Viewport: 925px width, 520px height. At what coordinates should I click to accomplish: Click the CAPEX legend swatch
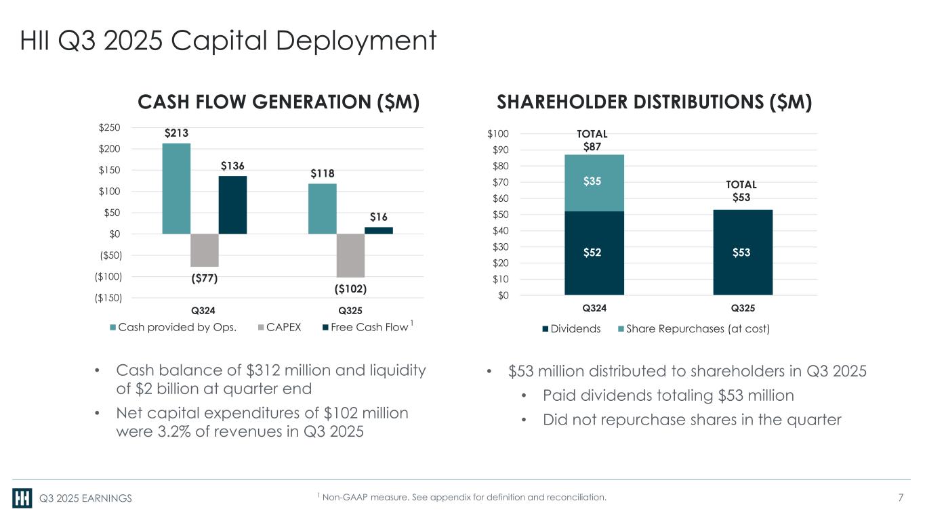tap(262, 328)
